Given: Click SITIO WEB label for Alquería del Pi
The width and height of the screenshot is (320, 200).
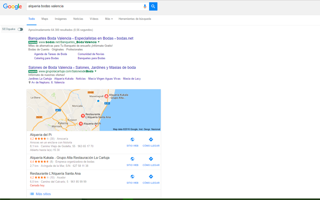Looking at the screenshot, I should 132,146.
